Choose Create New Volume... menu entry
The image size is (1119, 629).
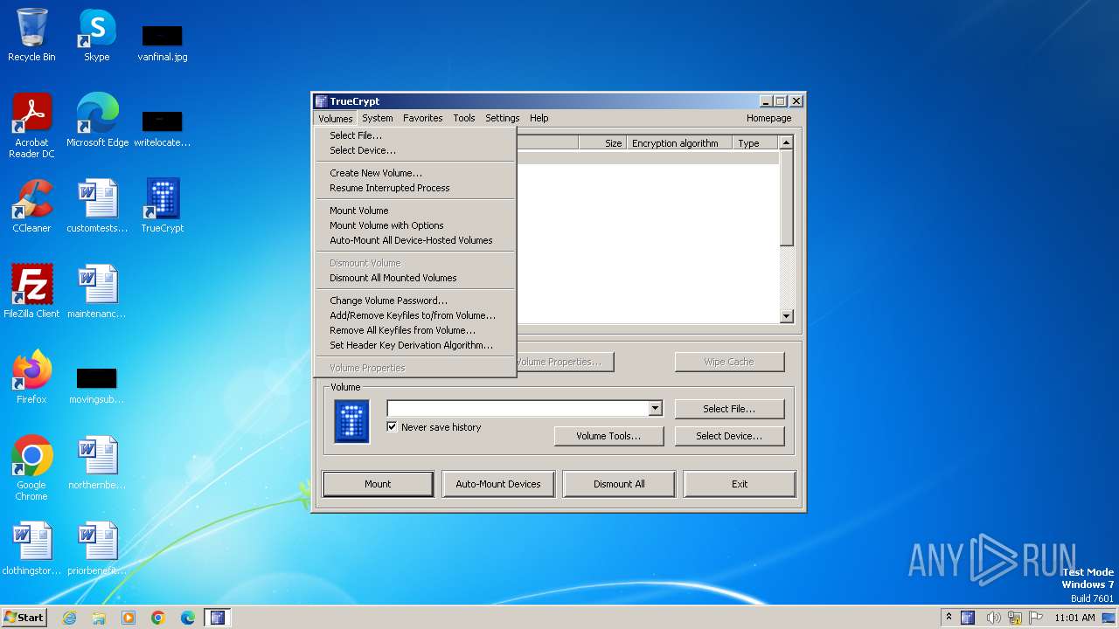coord(415,173)
